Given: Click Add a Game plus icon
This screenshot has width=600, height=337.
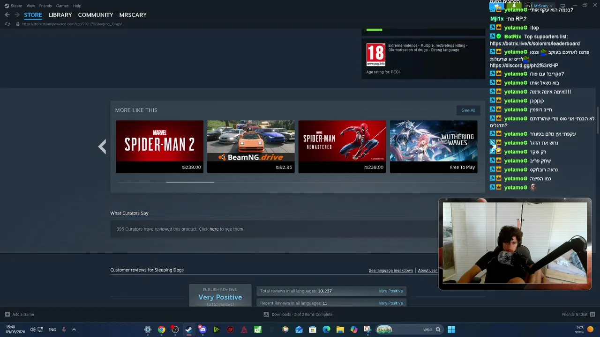Looking at the screenshot, I should click(x=7, y=315).
